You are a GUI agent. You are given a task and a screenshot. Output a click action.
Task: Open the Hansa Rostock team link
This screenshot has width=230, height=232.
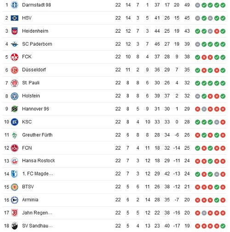[x=39, y=161]
